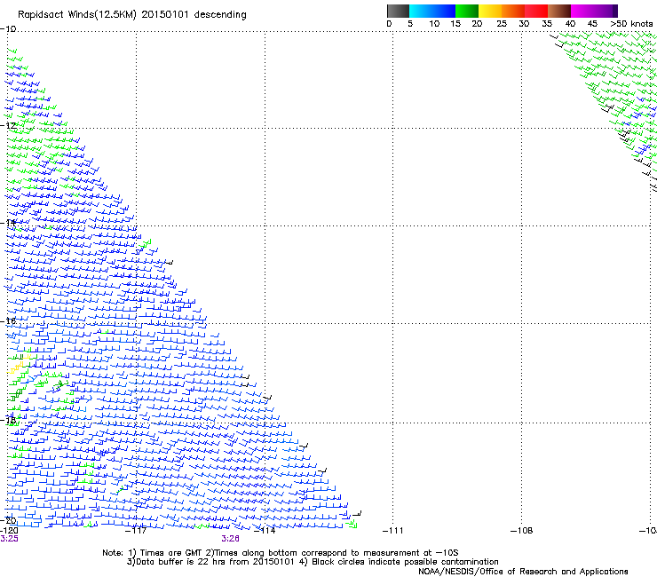
Task: Click the "-114" longitude axis label
Action: click(x=265, y=531)
